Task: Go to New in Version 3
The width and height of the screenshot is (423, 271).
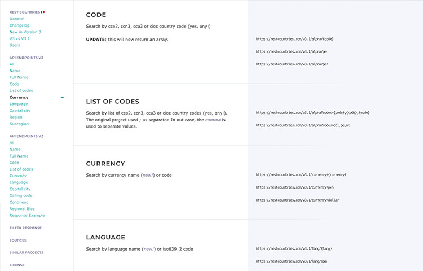Action: (25, 32)
